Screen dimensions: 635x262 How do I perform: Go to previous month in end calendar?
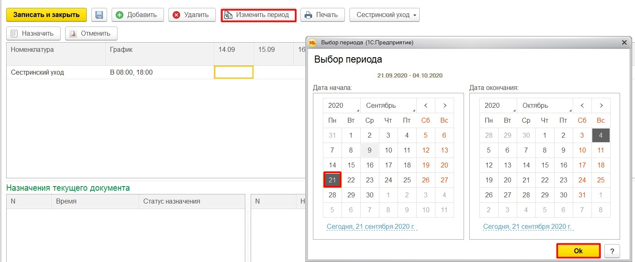pyautogui.click(x=582, y=106)
